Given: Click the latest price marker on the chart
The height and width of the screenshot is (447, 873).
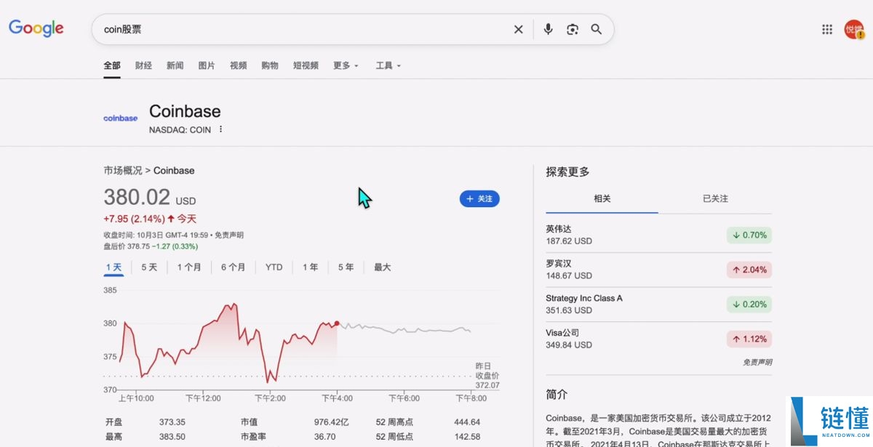Looking at the screenshot, I should pos(336,324).
